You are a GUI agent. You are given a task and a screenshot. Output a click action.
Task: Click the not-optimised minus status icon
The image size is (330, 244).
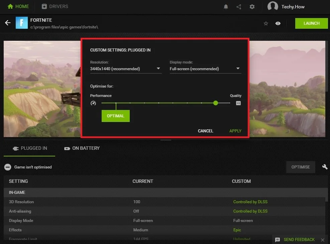coord(8,167)
